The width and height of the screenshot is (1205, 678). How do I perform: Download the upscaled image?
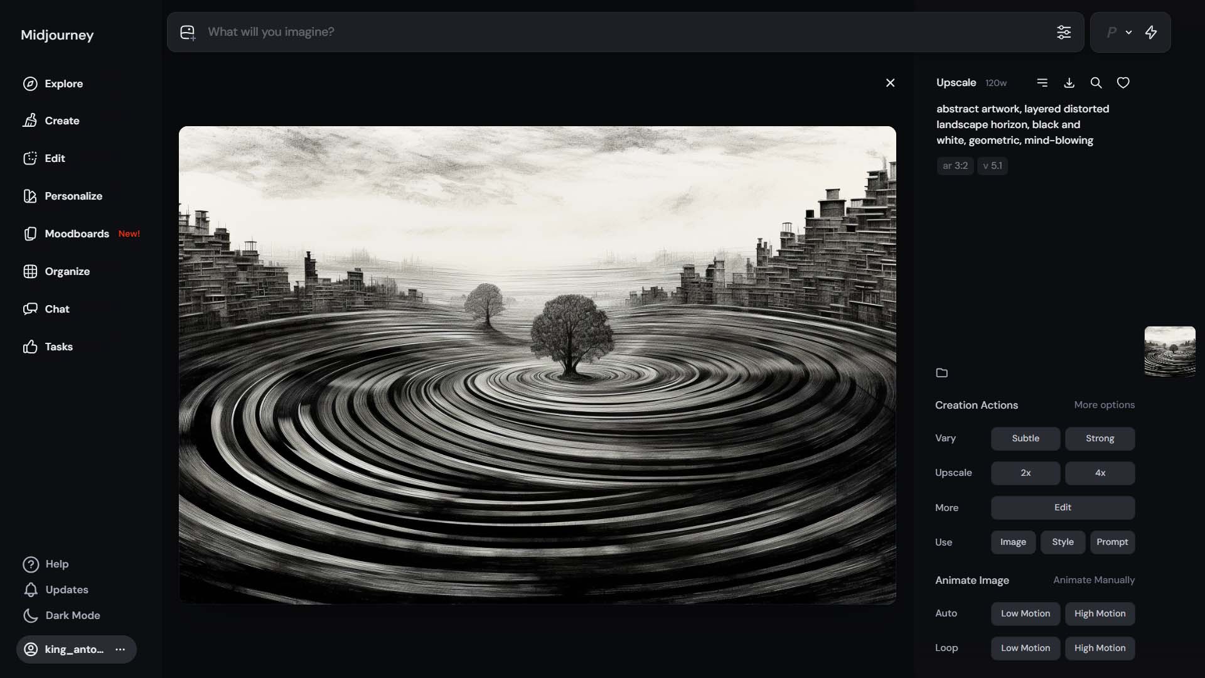tap(1069, 82)
